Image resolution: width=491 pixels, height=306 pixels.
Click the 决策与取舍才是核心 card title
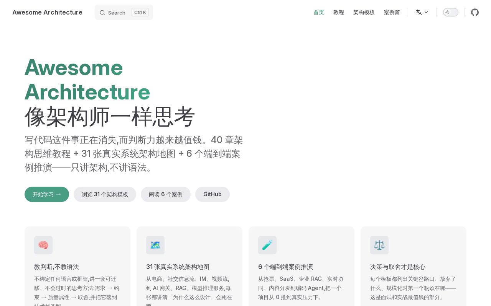[398, 267]
